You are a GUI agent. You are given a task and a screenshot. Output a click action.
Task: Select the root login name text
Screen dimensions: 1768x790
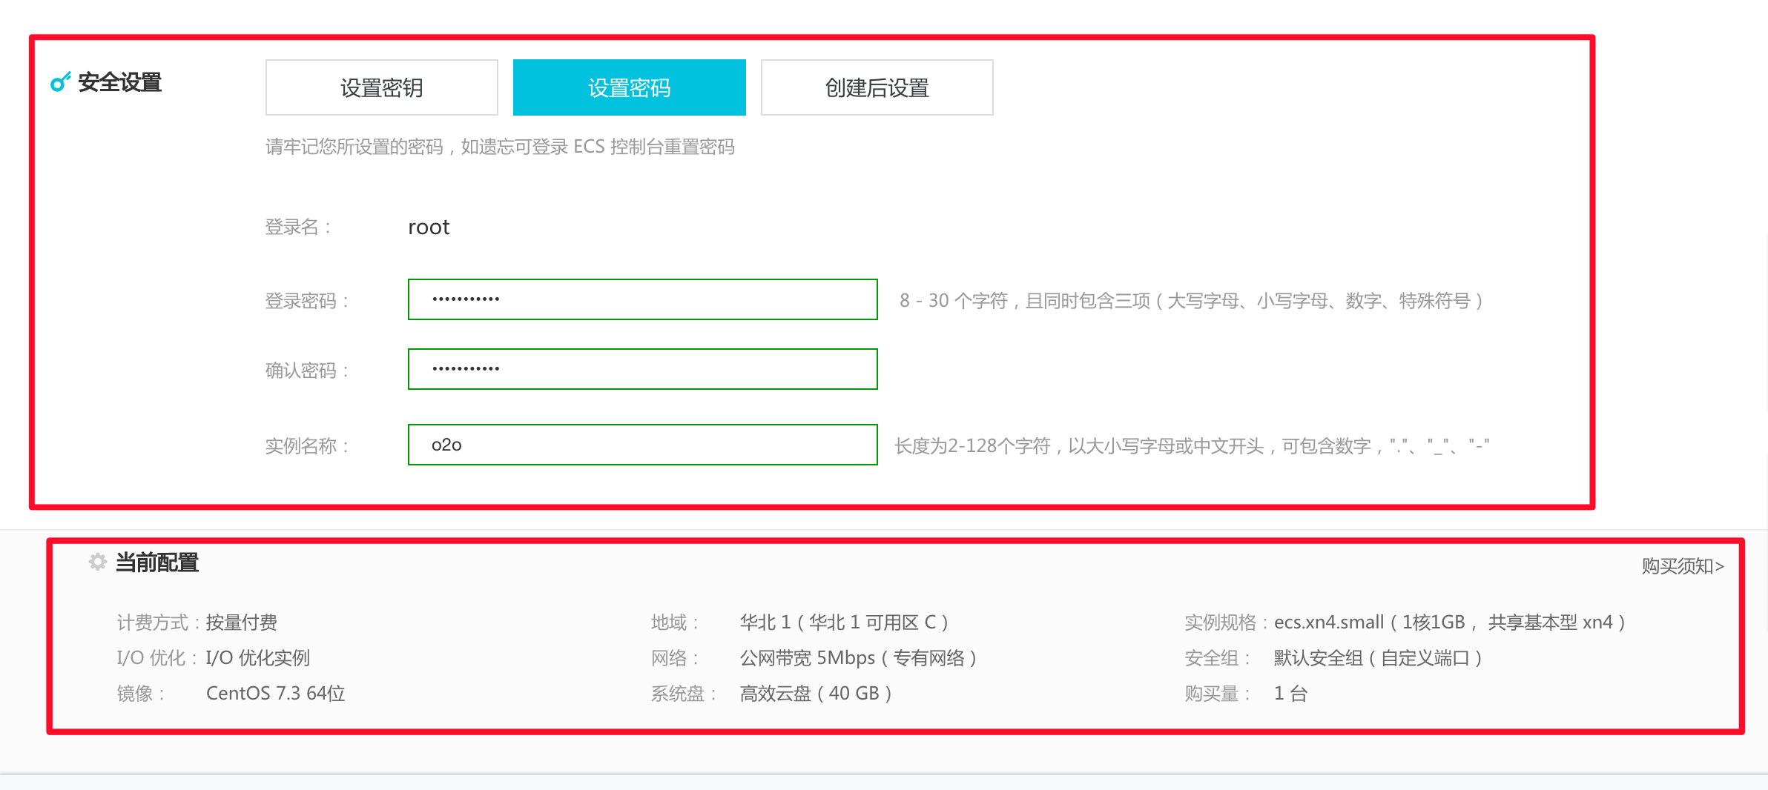click(x=429, y=227)
